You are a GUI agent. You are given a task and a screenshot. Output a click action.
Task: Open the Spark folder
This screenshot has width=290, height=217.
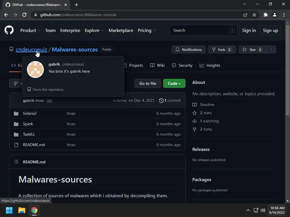(x=28, y=124)
